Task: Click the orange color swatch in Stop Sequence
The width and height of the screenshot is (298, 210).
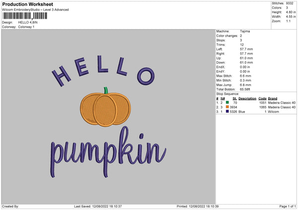Action: [227, 107]
